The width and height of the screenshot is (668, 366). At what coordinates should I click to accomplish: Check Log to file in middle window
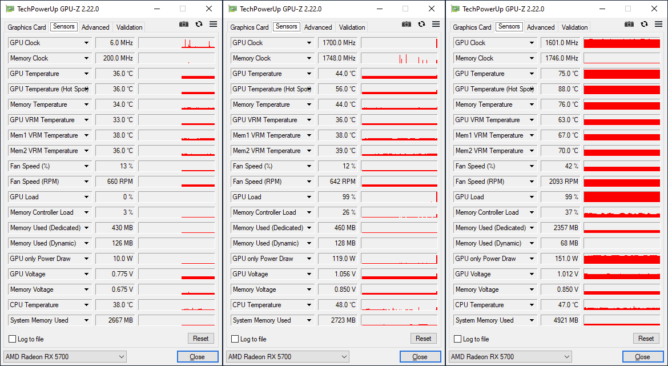235,339
